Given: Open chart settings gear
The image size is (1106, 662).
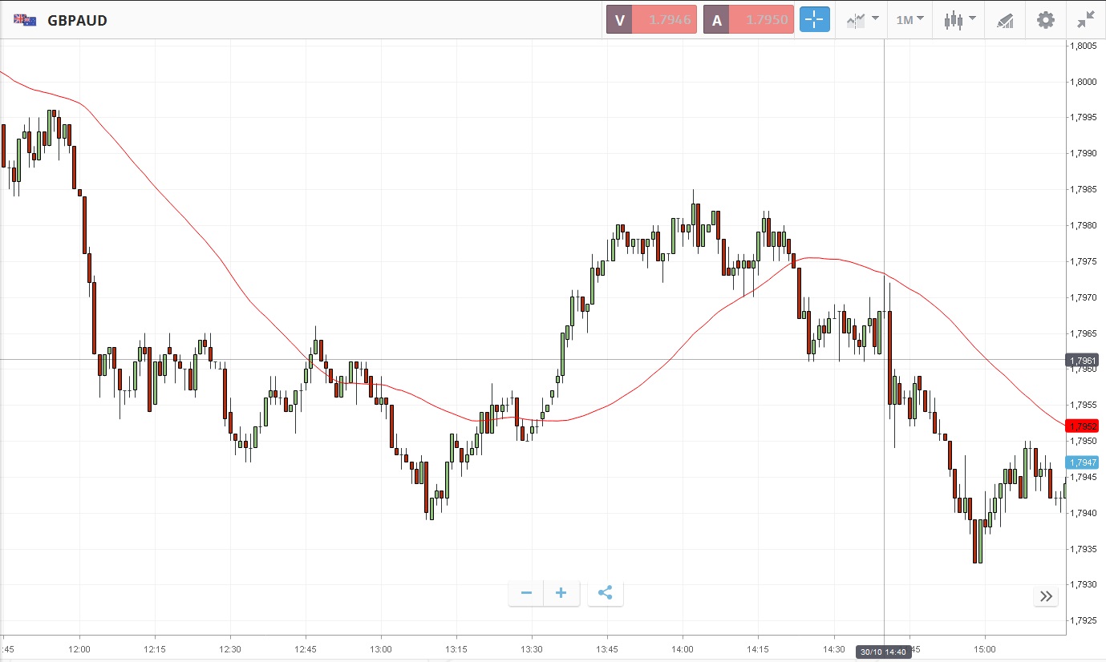Looking at the screenshot, I should point(1046,20).
